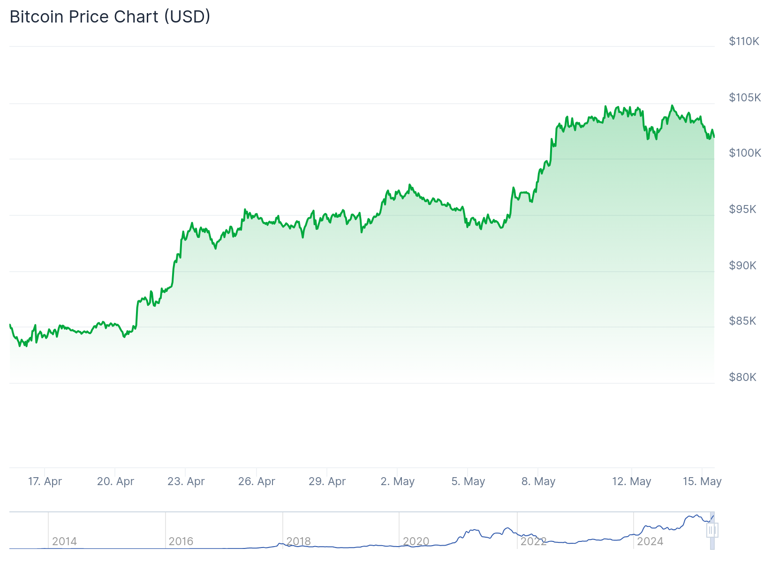Click the navigator range handle with grip lines

coord(712,531)
